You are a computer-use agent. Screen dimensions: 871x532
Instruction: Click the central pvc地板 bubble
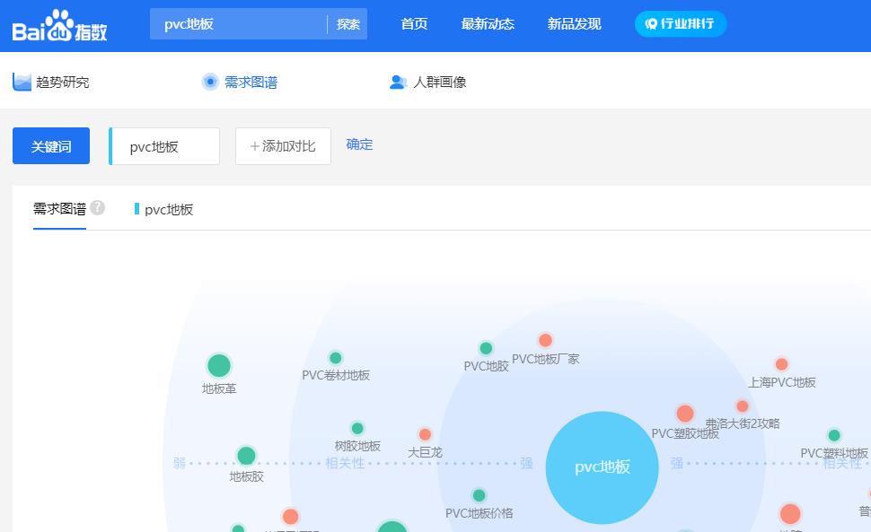click(602, 467)
